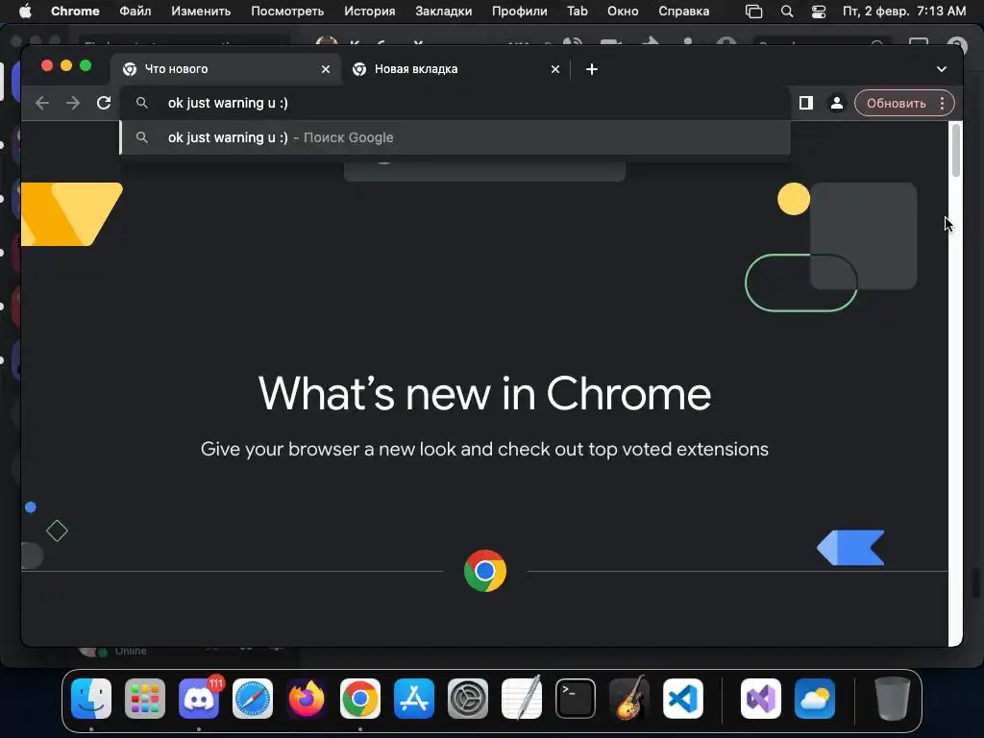Open GarageBand from the Dock
Image resolution: width=984 pixels, height=738 pixels.
click(629, 699)
